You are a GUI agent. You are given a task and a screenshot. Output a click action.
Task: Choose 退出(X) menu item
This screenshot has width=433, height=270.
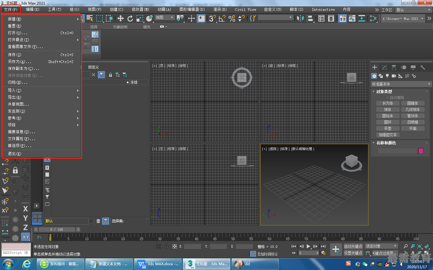[41, 154]
